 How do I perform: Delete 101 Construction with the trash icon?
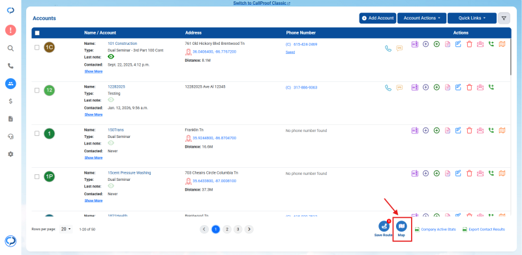click(469, 44)
